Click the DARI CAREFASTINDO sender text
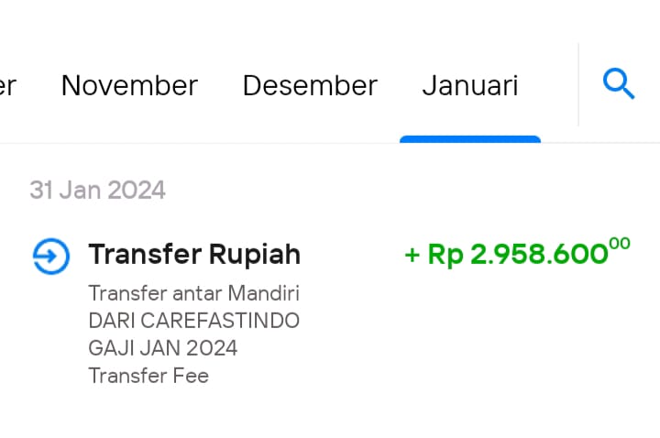This screenshot has width=660, height=438. [x=194, y=321]
